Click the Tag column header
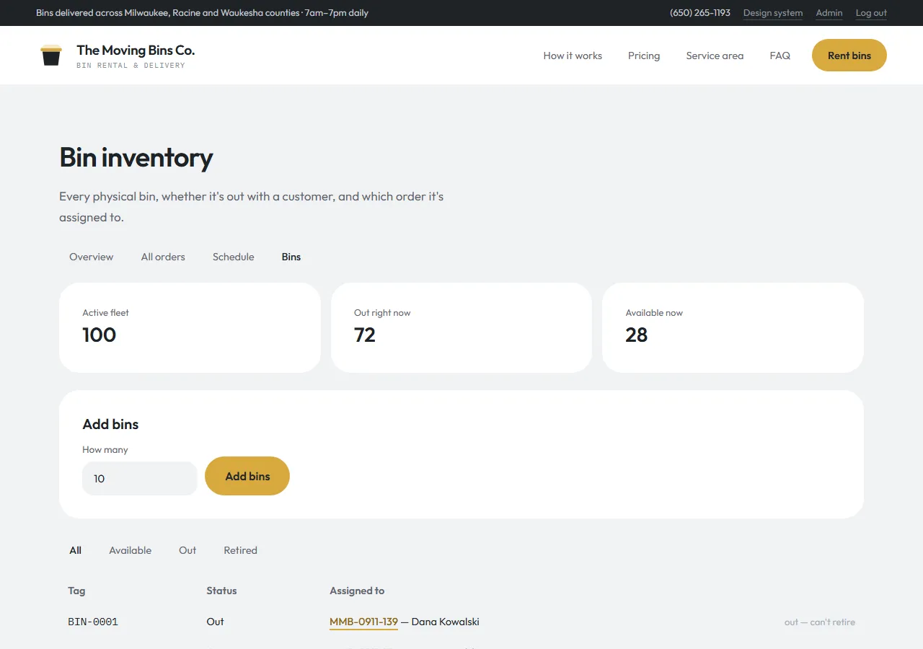The width and height of the screenshot is (923, 649). 76,591
